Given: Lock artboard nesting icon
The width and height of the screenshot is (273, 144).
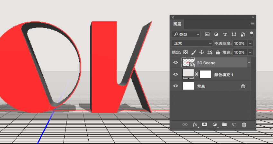Looking at the screenshot, I should coord(210,52).
